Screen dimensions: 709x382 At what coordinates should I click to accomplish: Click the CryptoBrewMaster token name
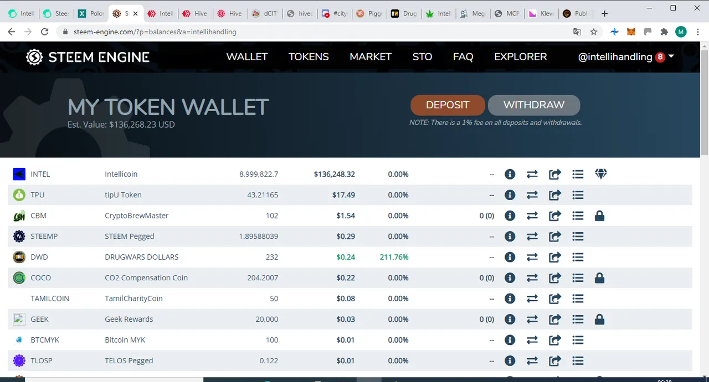click(137, 216)
